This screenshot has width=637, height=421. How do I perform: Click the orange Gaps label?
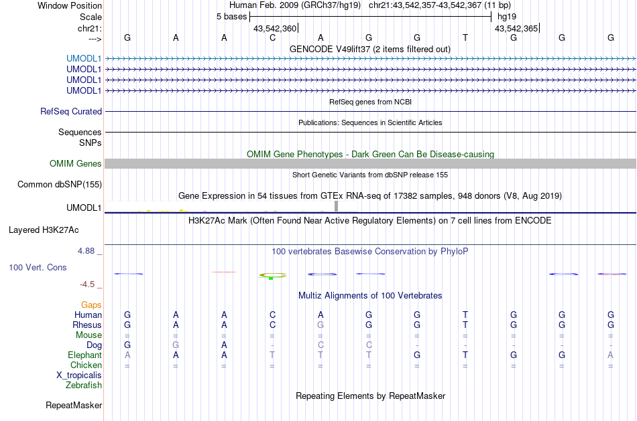91,305
